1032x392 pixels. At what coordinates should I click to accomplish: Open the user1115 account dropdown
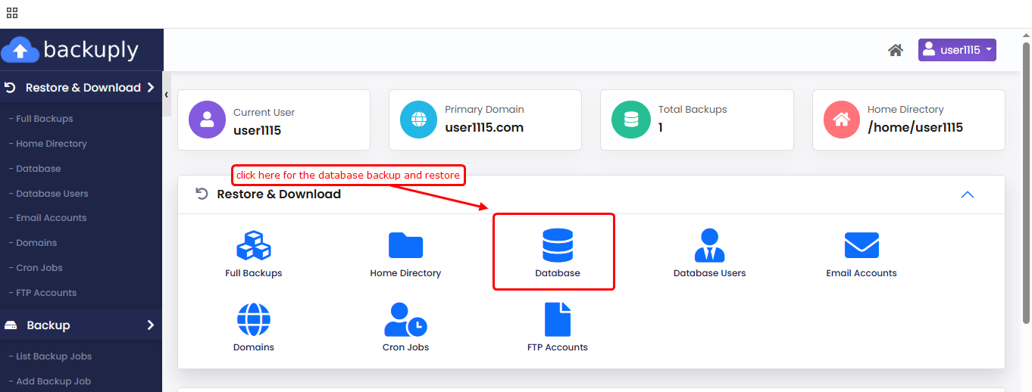click(x=956, y=51)
